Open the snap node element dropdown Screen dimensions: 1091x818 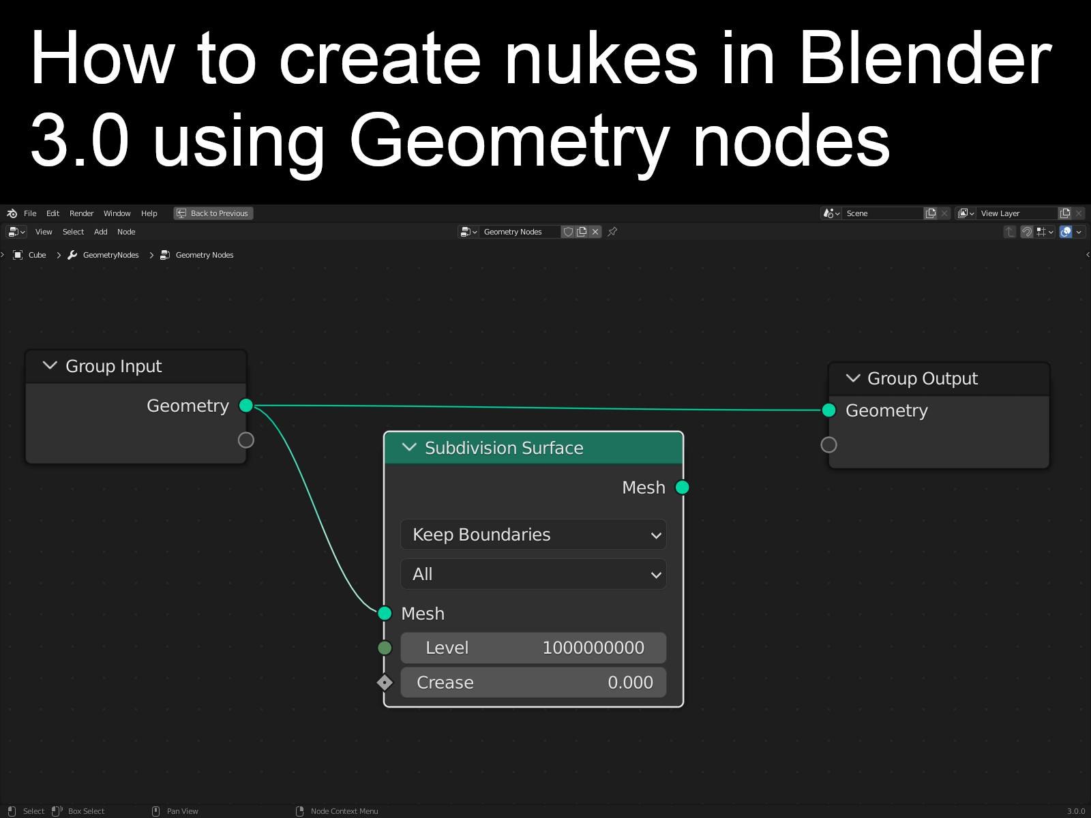1045,232
